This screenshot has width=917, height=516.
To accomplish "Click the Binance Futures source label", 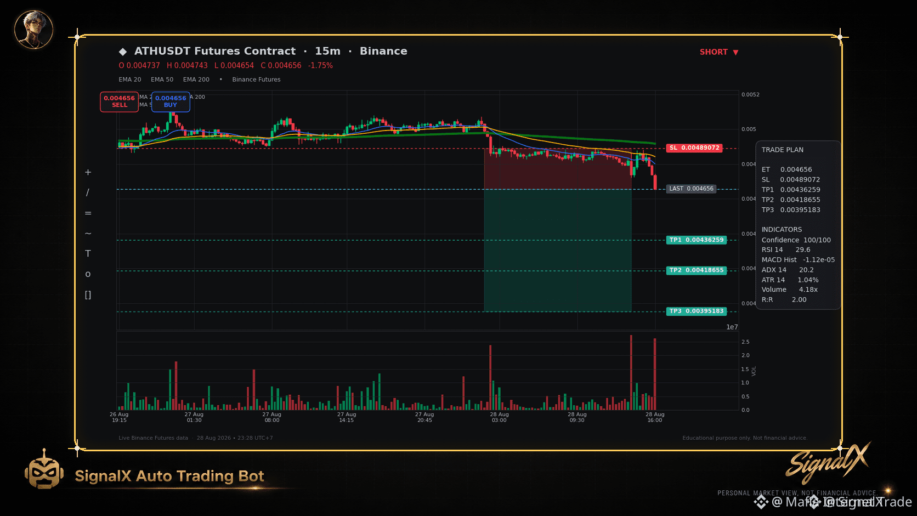I will coord(256,80).
